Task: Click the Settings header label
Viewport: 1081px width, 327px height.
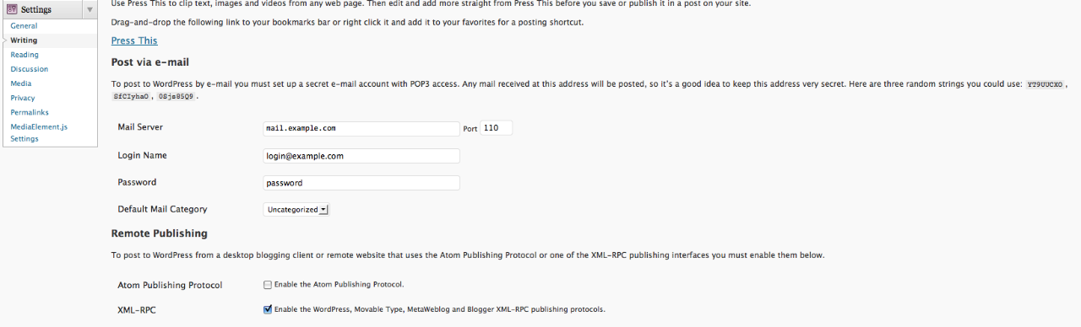Action: pyautogui.click(x=36, y=9)
